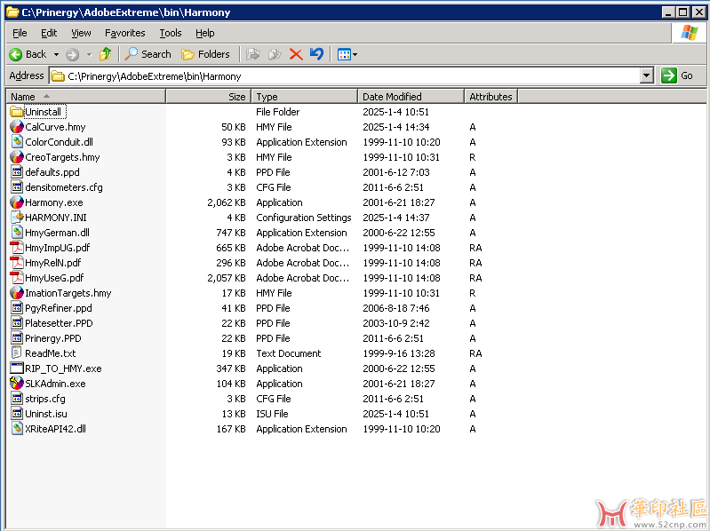Open the Help menu
The width and height of the screenshot is (710, 531).
click(204, 33)
